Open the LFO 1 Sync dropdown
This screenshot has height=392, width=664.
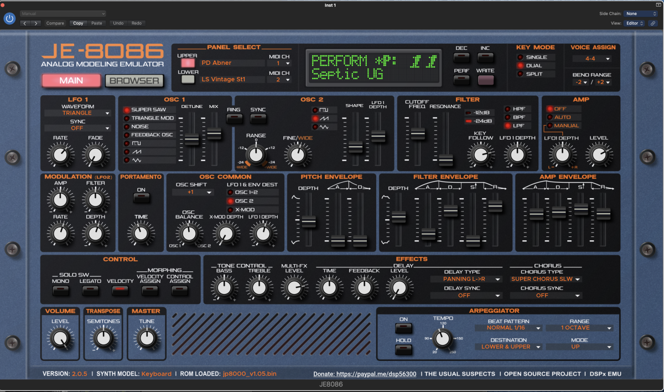77,128
